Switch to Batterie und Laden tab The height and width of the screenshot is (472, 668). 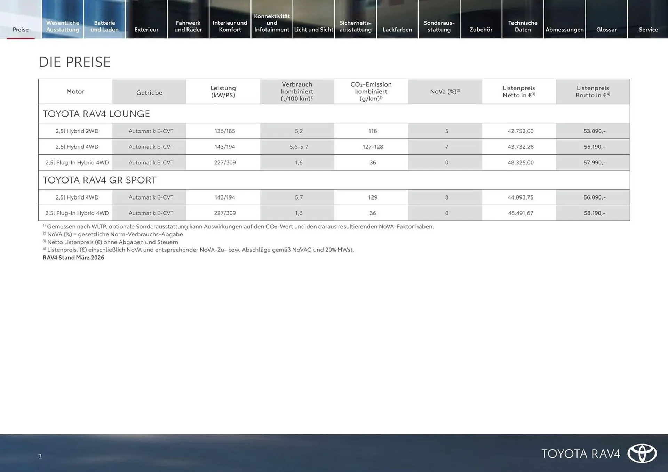click(x=104, y=26)
